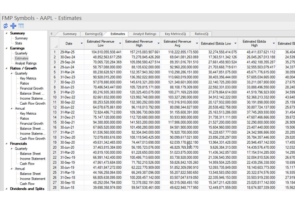Collapse the Ratios / Growth tree node

click(x=7, y=68)
